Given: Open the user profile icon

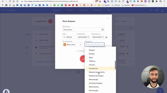Looking at the screenshot, I should pyautogui.click(x=162, y=10).
